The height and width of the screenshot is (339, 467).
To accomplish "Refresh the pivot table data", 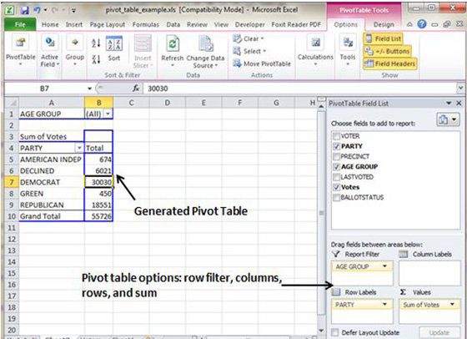I will [172, 51].
